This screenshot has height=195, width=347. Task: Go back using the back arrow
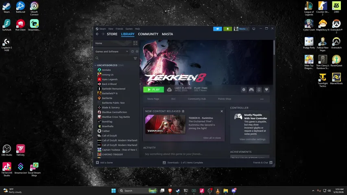pyautogui.click(x=97, y=34)
